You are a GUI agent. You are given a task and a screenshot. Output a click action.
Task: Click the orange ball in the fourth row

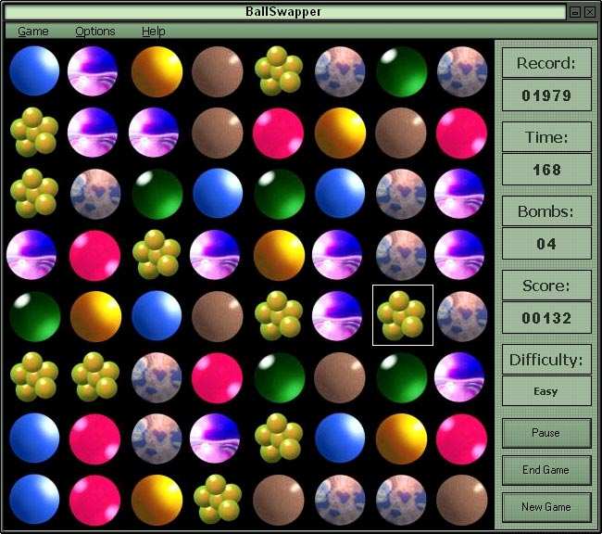coord(279,255)
